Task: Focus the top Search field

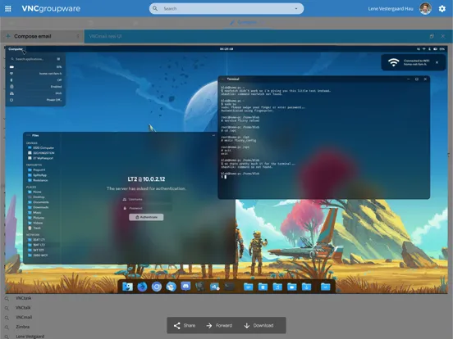Action: [x=226, y=9]
